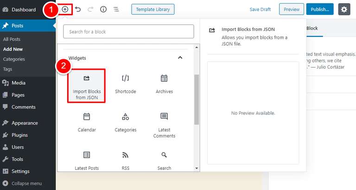This screenshot has height=190, width=356.
Task: Insert the Latest Comments block
Action: [x=164, y=125]
